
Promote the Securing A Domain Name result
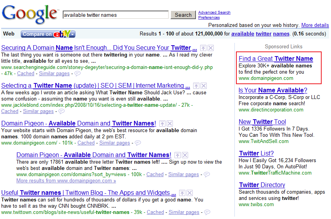click(203, 48)
